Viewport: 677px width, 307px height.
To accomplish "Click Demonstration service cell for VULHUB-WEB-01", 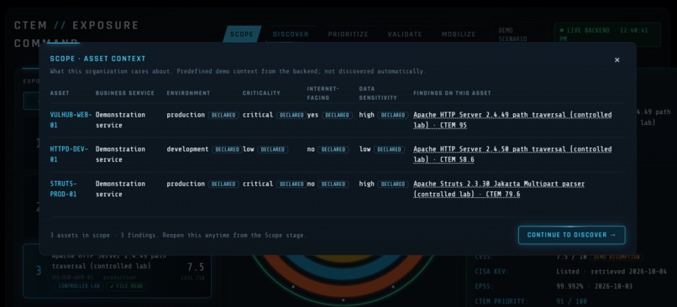I will pyautogui.click(x=120, y=120).
